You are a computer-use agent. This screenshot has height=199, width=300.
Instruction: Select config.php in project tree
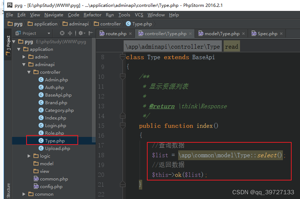[48, 187]
